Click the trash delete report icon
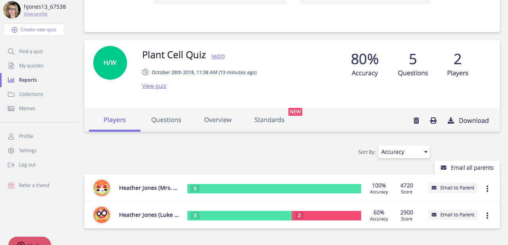Screen dimensions: 508x245 tap(416, 121)
